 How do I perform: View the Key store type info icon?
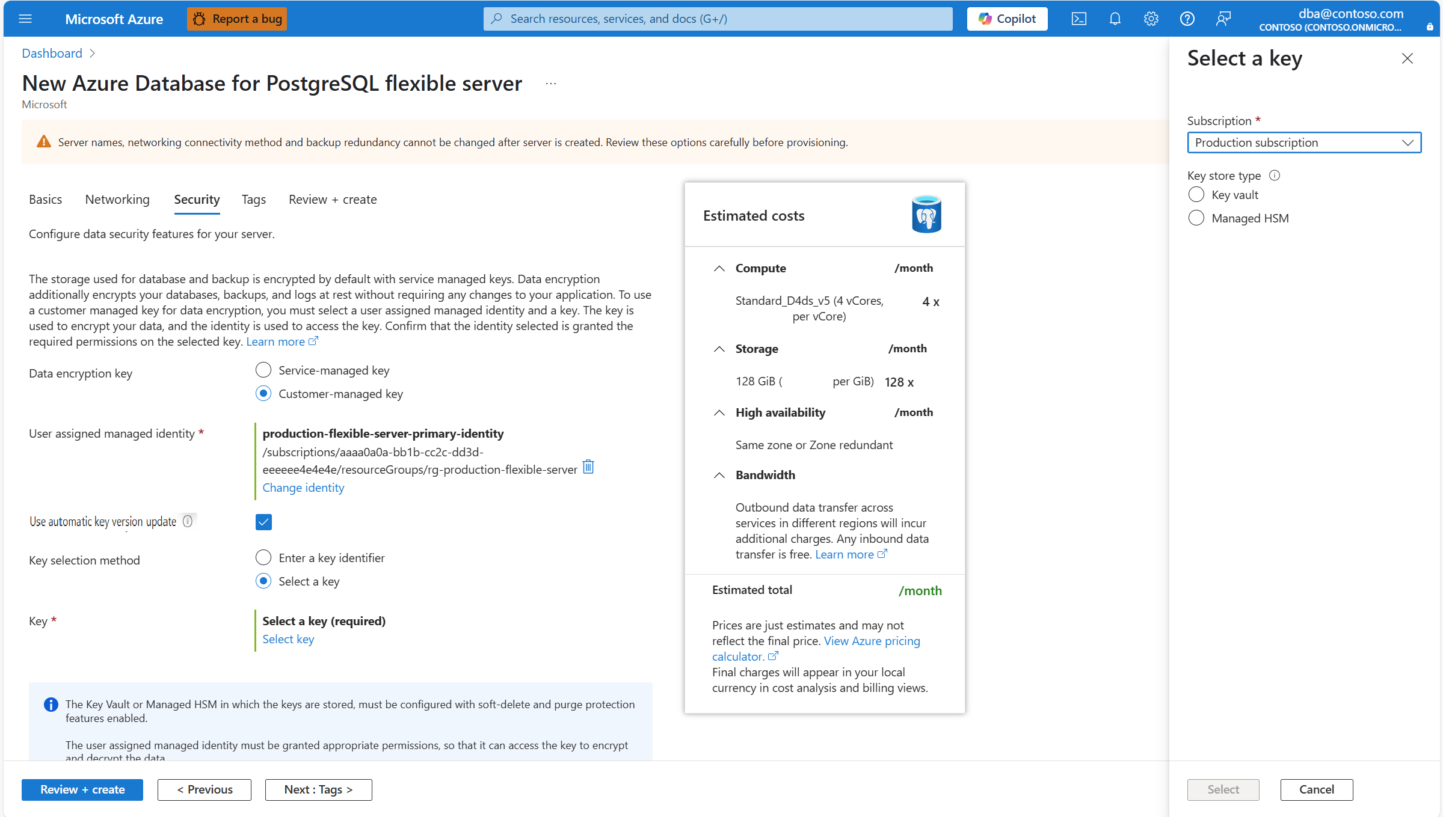click(1275, 175)
